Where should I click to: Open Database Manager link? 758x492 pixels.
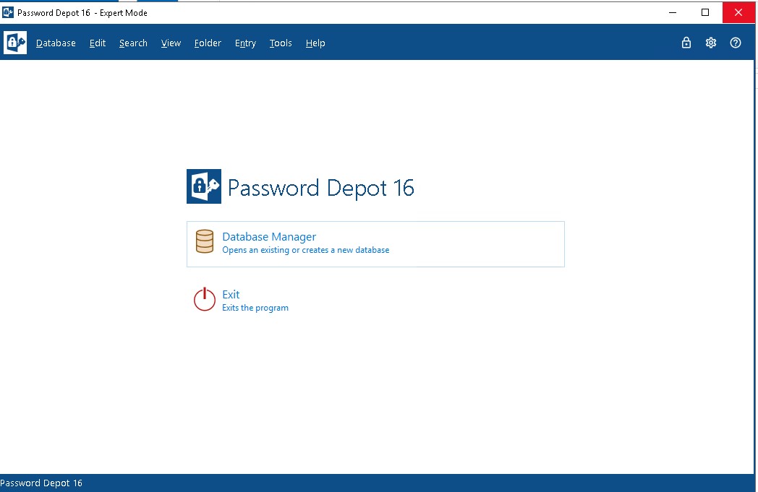(x=269, y=236)
